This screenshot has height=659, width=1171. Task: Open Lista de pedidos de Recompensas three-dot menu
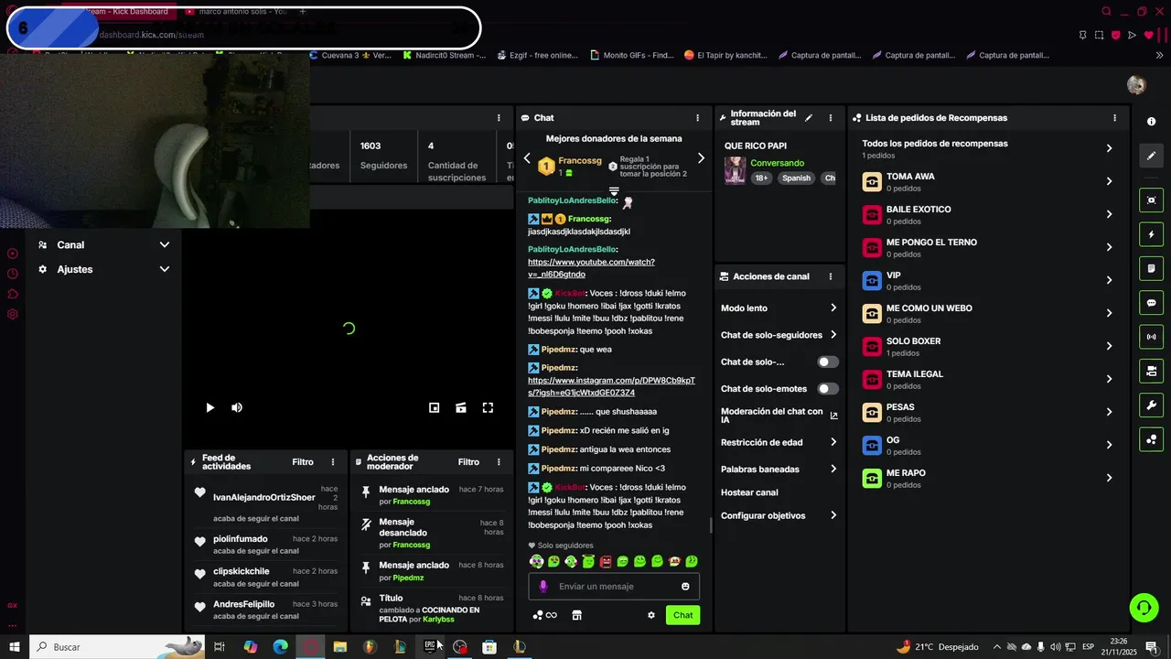tap(1114, 118)
